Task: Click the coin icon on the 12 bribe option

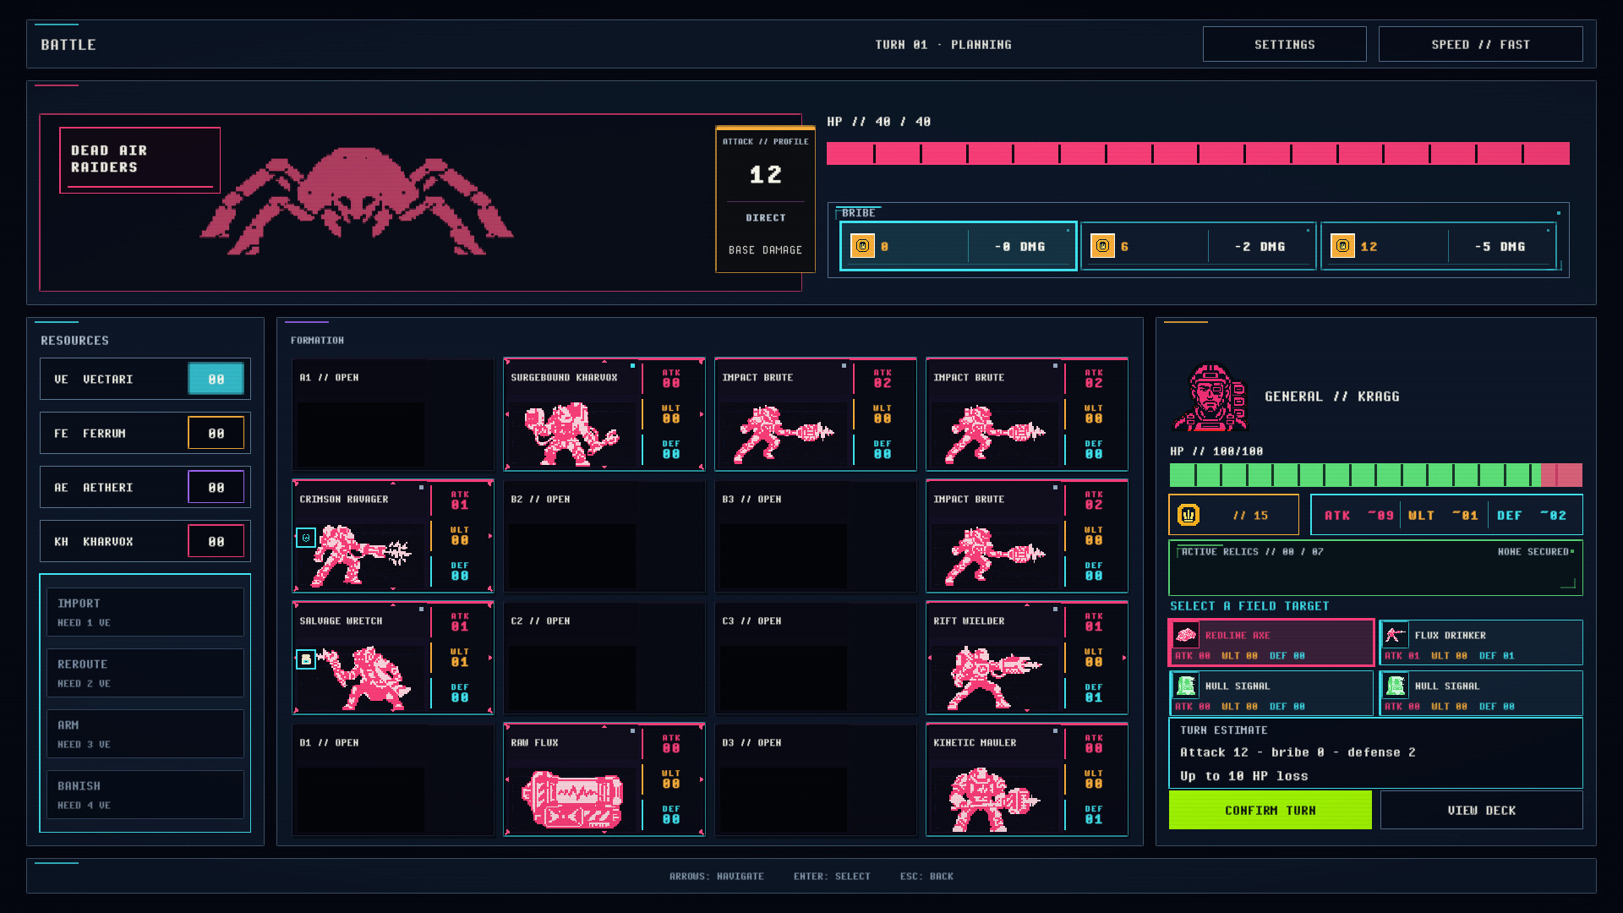Action: [1342, 246]
